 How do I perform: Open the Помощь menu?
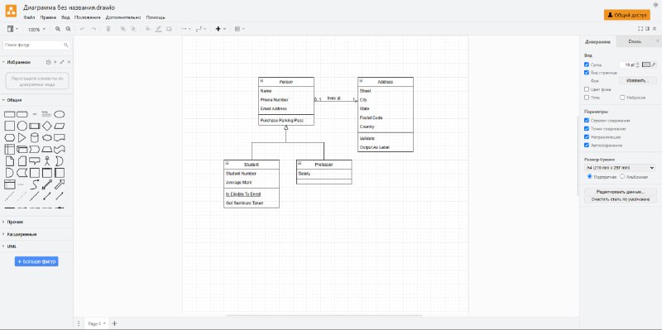pyautogui.click(x=156, y=17)
